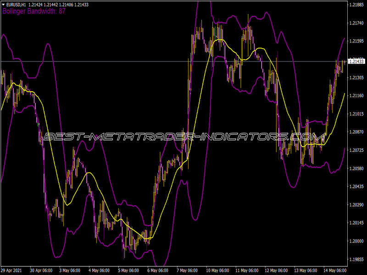The height and width of the screenshot is (275, 367).
Task: Click the 12 May 06:00 time label
Action: [x=276, y=270]
